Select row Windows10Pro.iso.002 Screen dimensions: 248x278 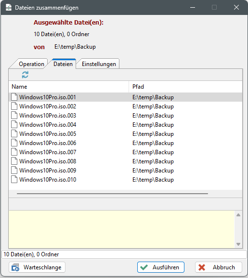point(125,106)
